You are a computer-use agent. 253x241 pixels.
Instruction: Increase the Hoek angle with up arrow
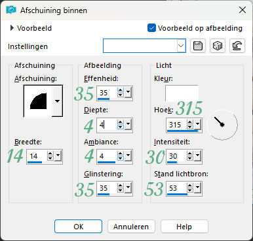click(x=190, y=121)
